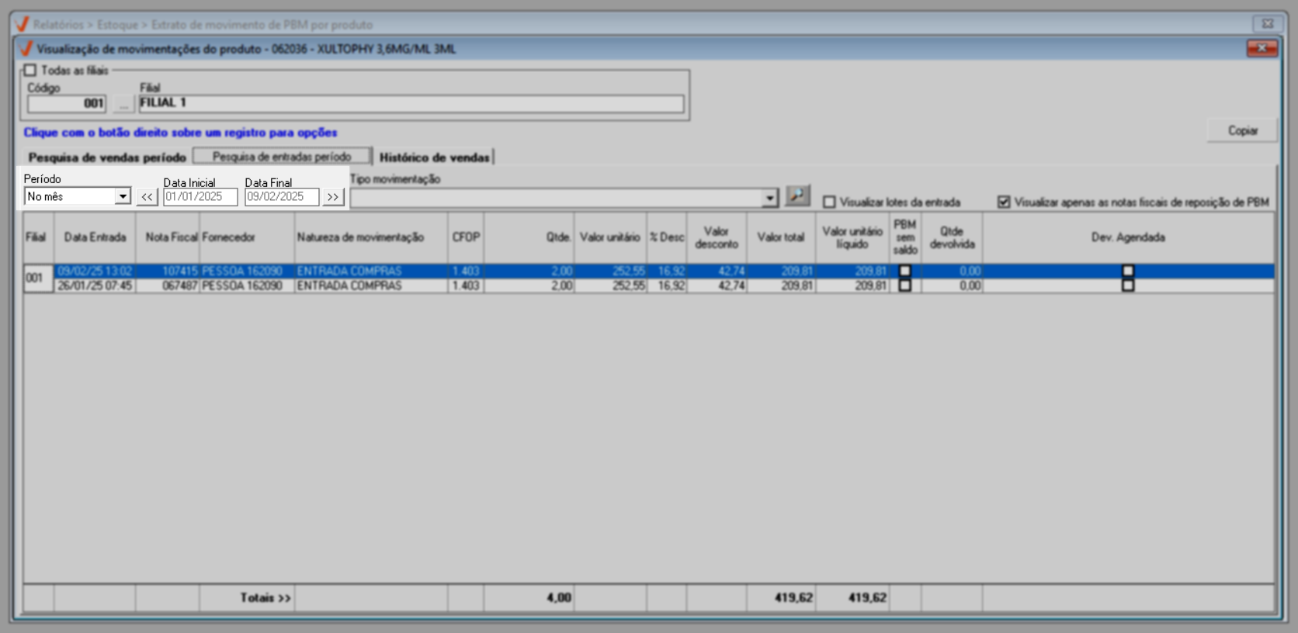The height and width of the screenshot is (633, 1298).
Task: Enable the Todas as filiais checkbox
Action: tap(30, 71)
